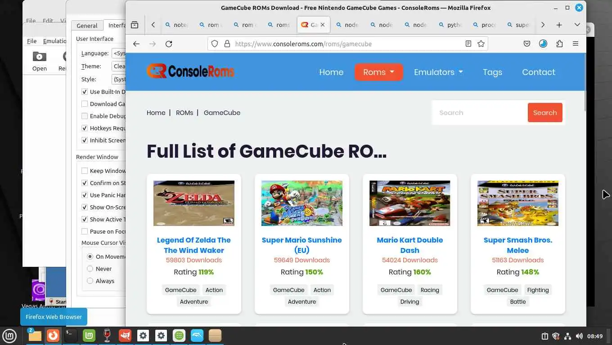
Task: Toggle reader view in address bar
Action: (x=468, y=44)
